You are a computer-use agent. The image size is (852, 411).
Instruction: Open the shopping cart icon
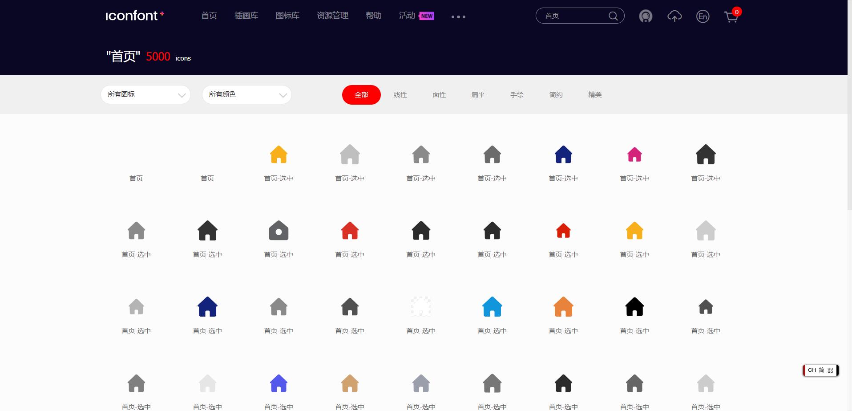730,17
